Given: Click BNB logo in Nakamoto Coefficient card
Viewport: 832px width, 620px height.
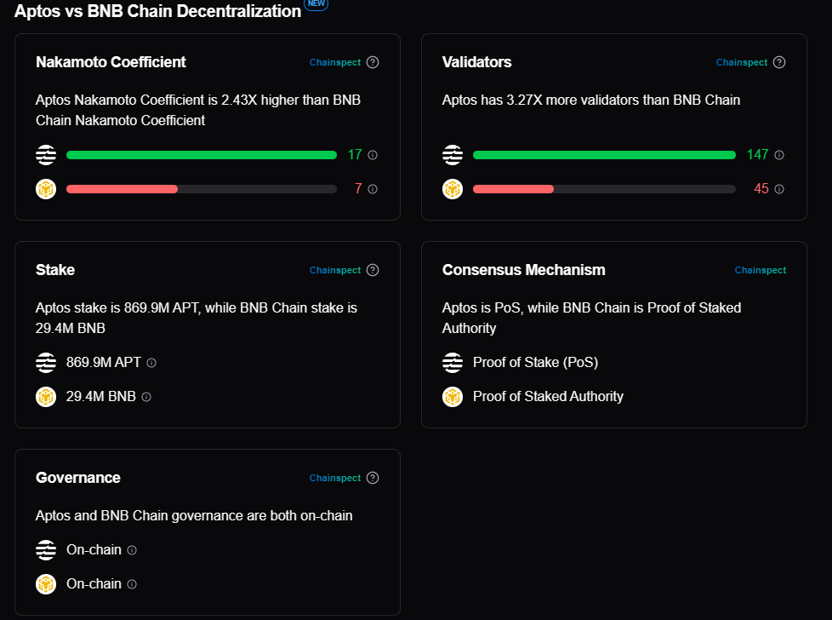Looking at the screenshot, I should (x=46, y=188).
